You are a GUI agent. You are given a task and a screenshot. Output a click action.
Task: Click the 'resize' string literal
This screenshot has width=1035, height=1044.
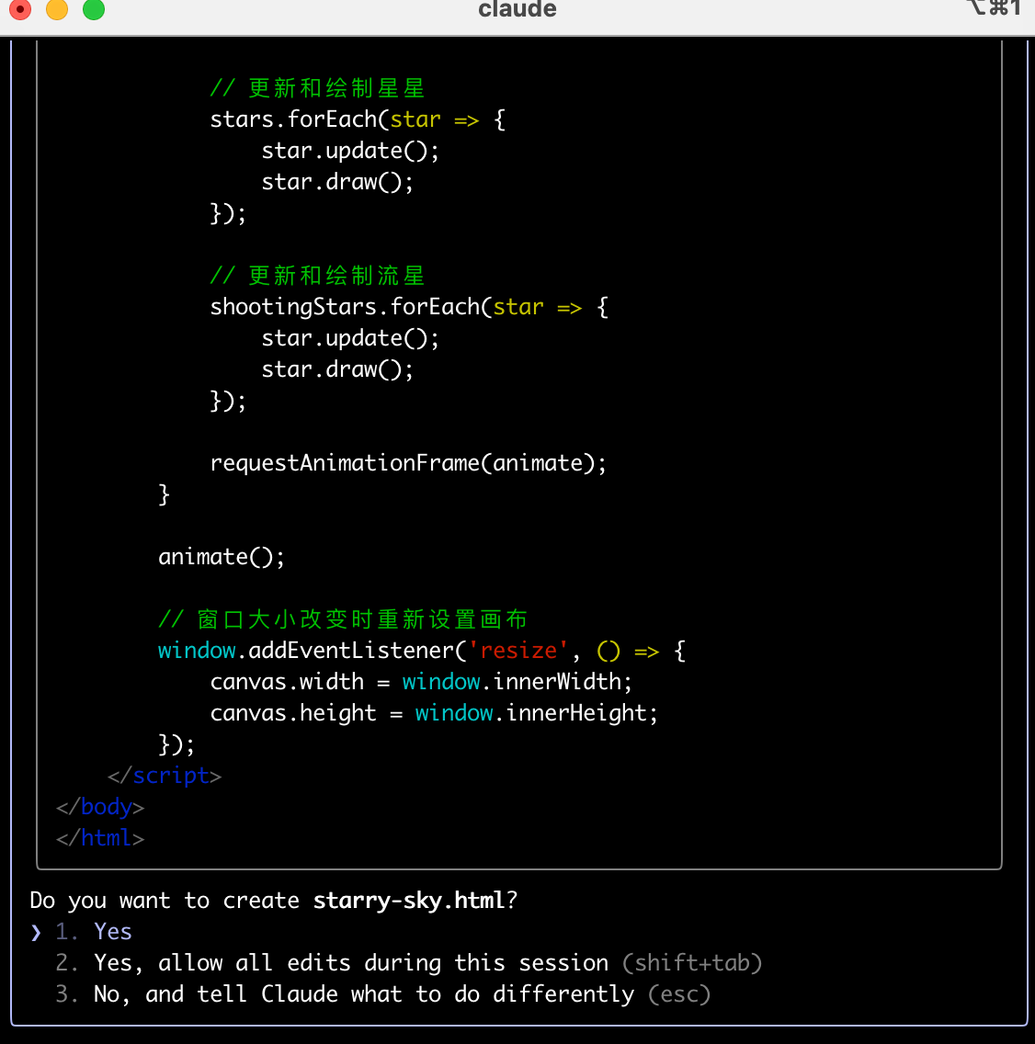[518, 651]
